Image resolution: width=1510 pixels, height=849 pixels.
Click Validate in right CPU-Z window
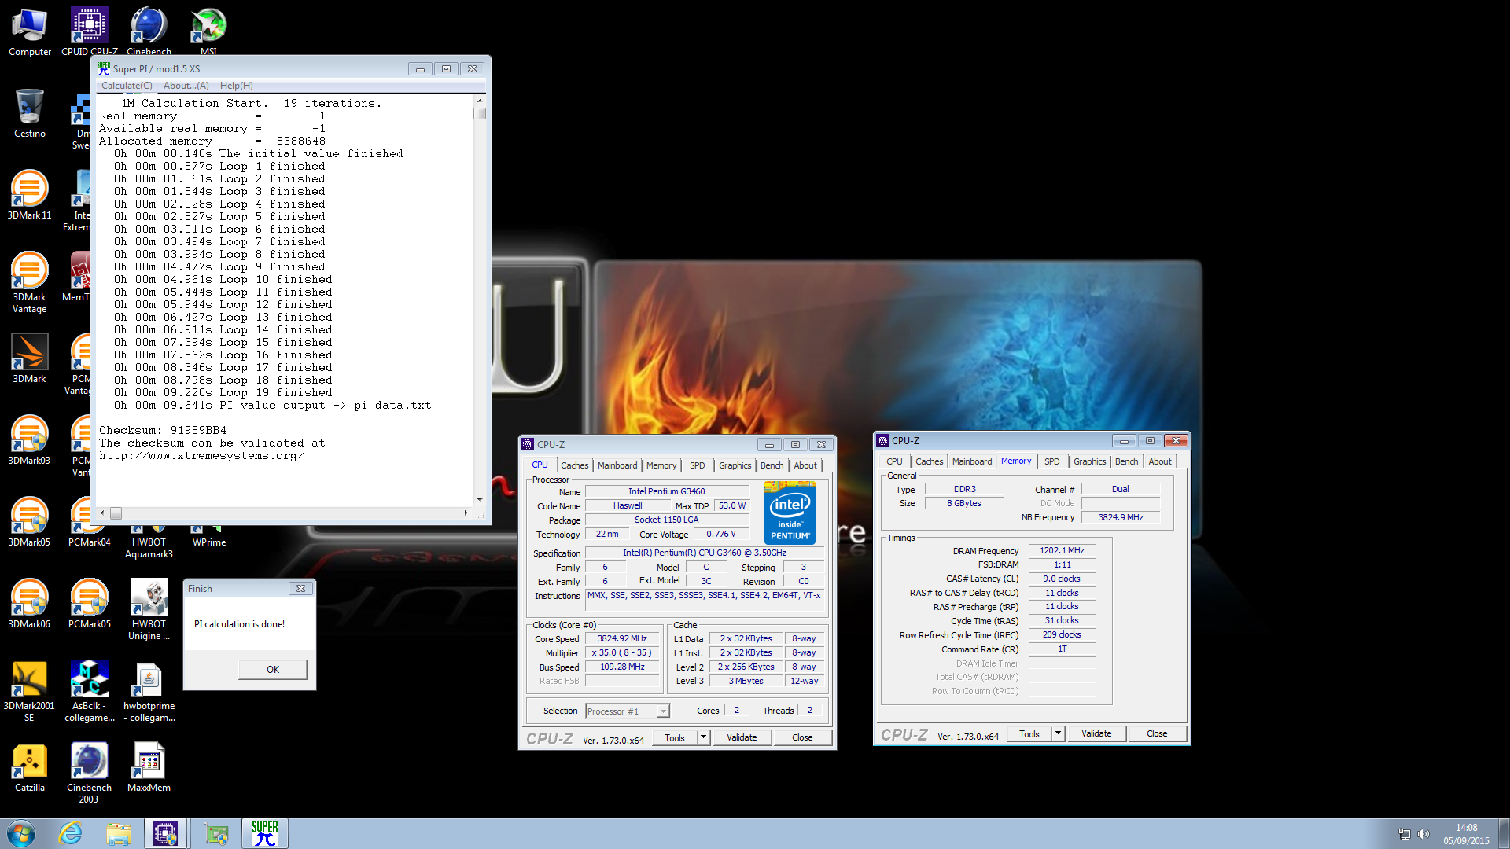point(1096,733)
